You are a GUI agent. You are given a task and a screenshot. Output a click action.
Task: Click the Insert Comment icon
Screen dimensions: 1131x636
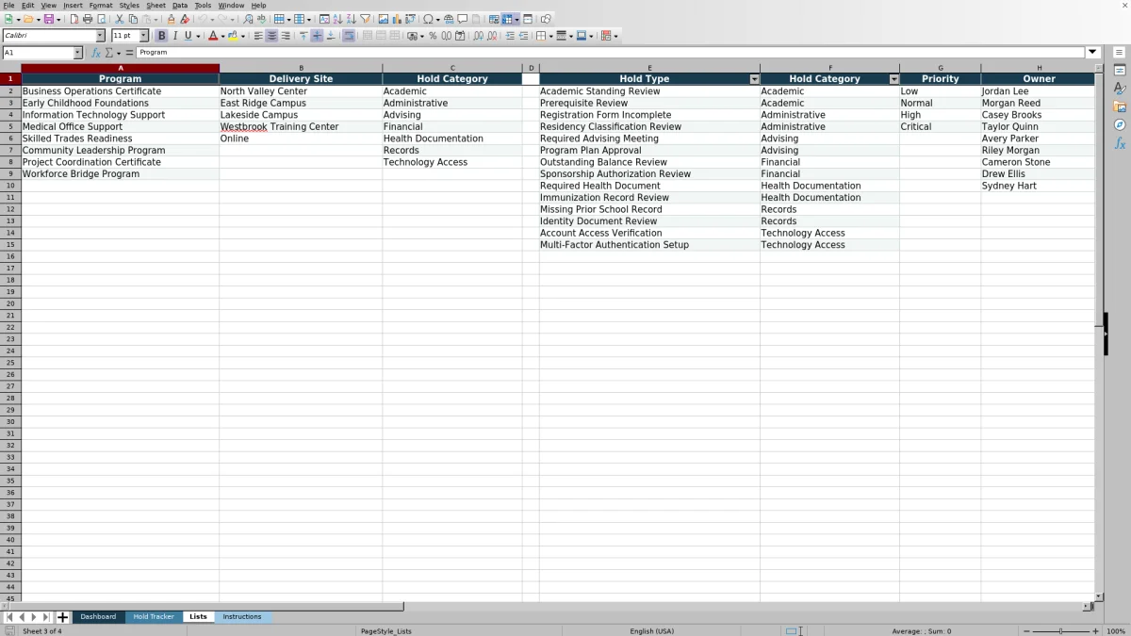coord(463,19)
